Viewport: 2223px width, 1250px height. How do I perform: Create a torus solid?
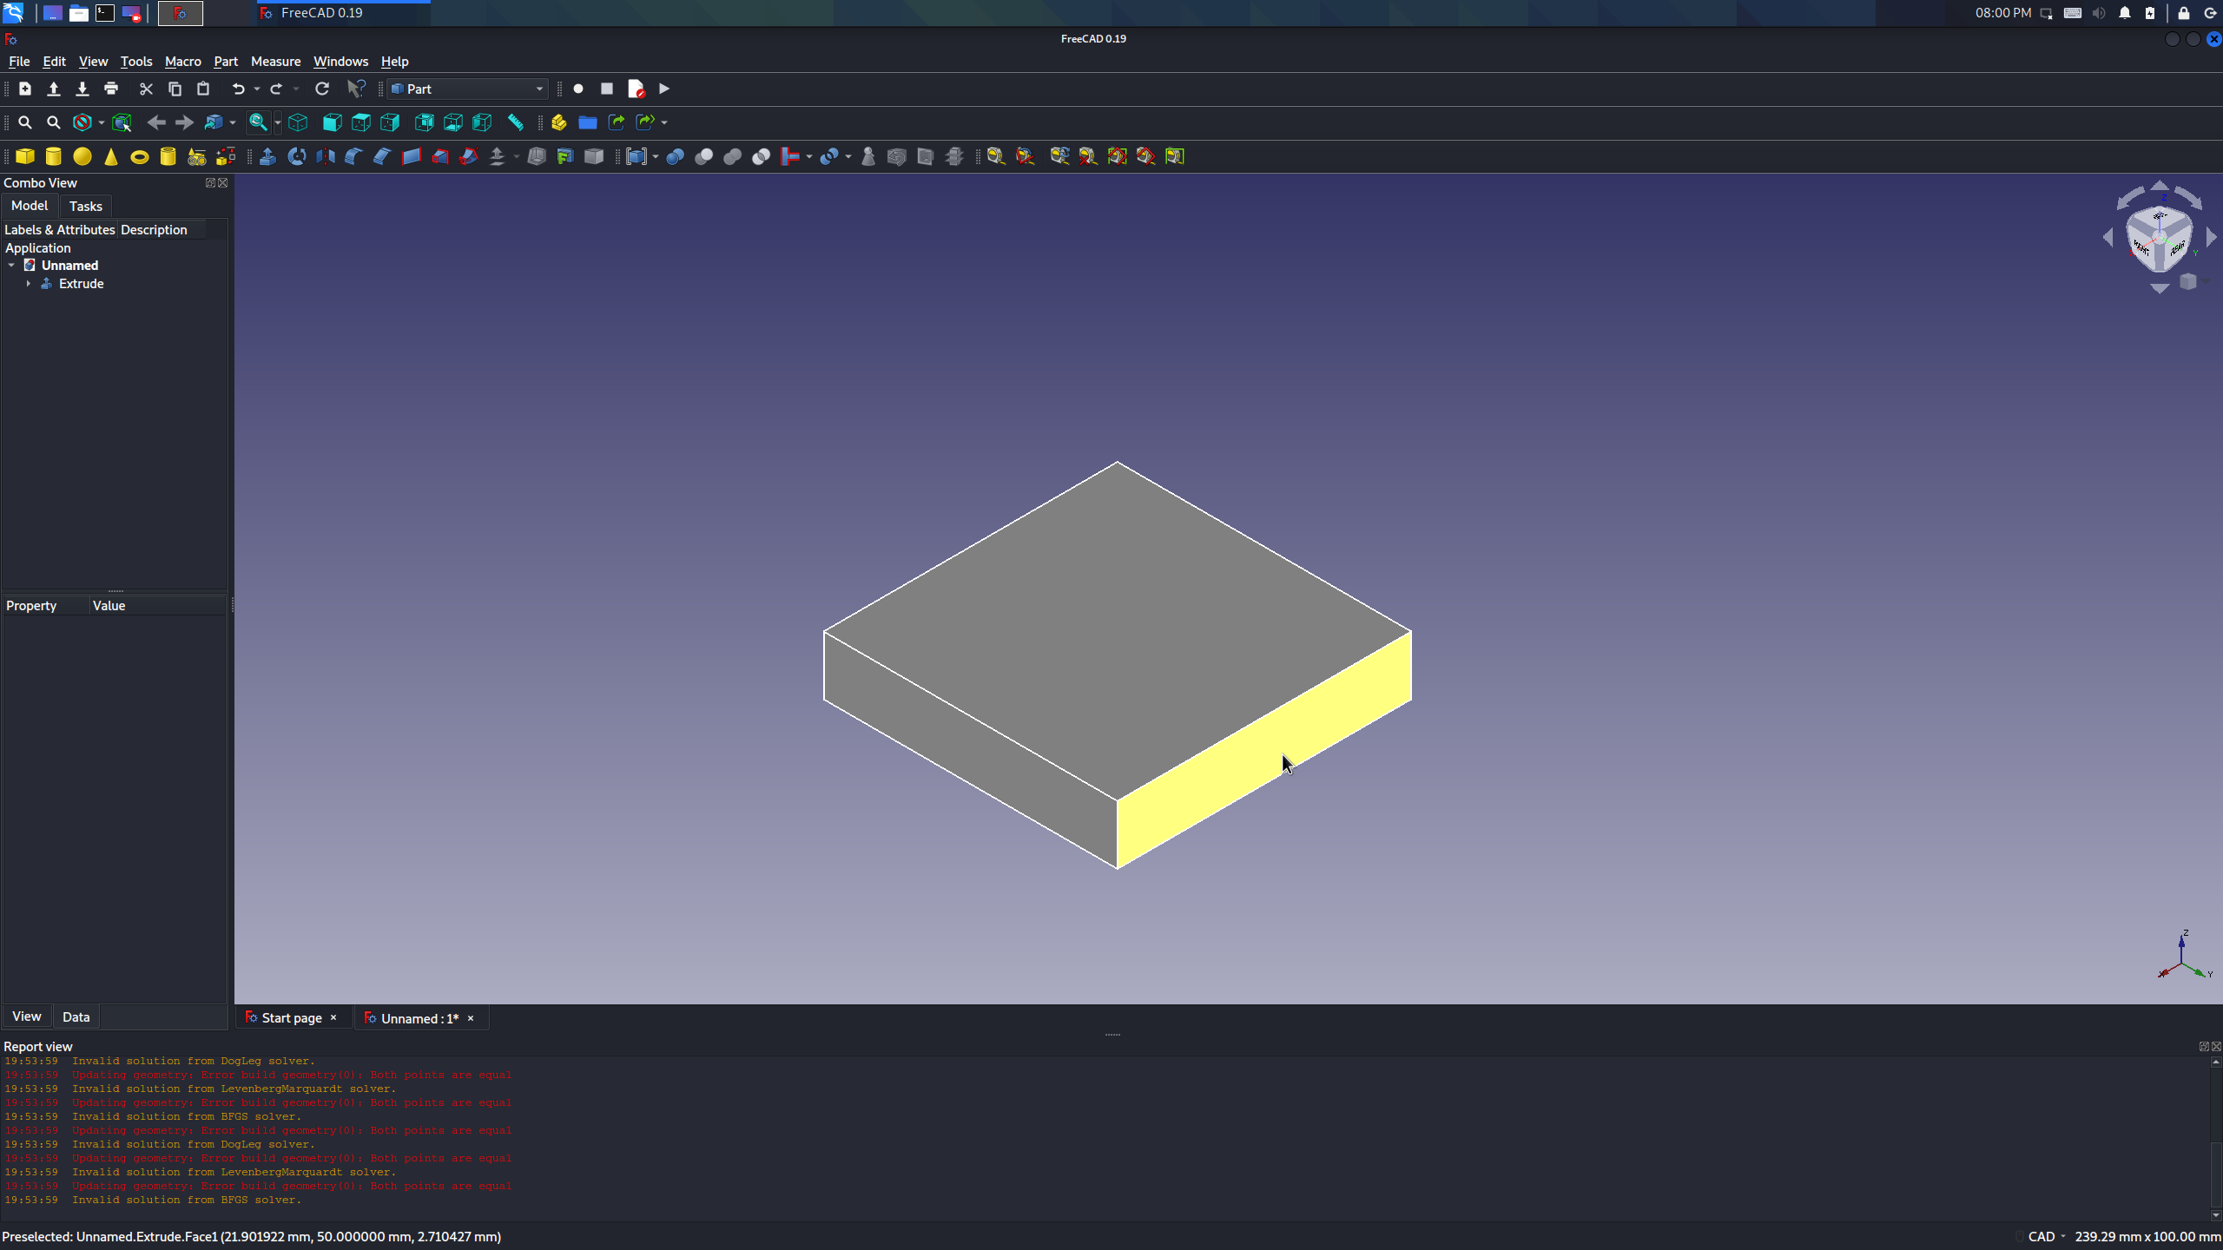pyautogui.click(x=140, y=156)
